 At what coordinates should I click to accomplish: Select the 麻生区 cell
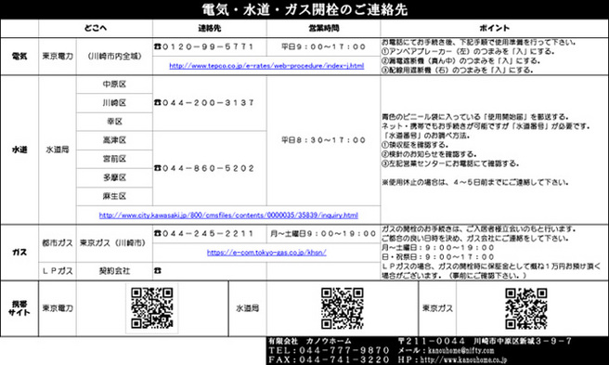[x=114, y=196]
